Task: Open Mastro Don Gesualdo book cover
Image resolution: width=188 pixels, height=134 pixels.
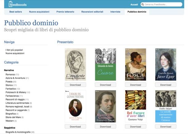Action: coord(105,106)
